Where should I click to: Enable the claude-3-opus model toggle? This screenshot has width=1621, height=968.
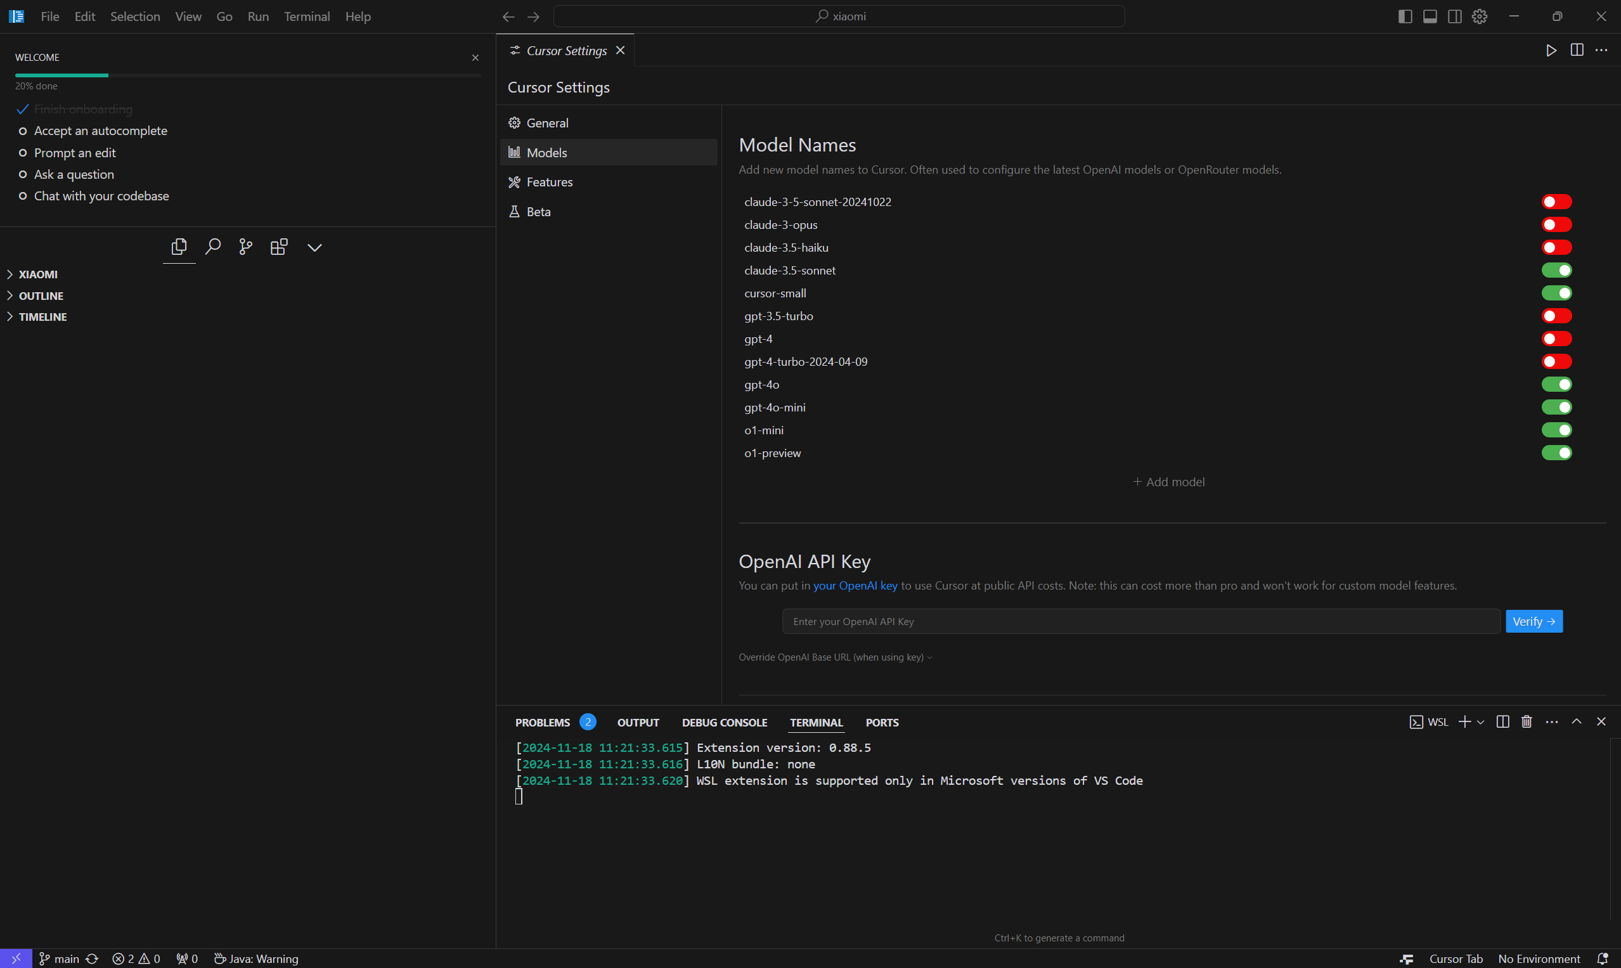tap(1556, 224)
